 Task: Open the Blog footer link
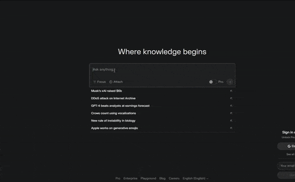point(162,178)
